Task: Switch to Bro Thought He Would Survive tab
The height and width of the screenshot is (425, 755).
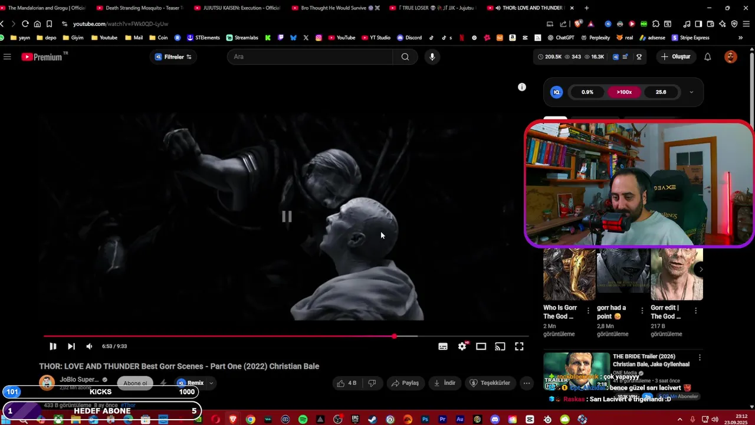Action: tap(335, 8)
